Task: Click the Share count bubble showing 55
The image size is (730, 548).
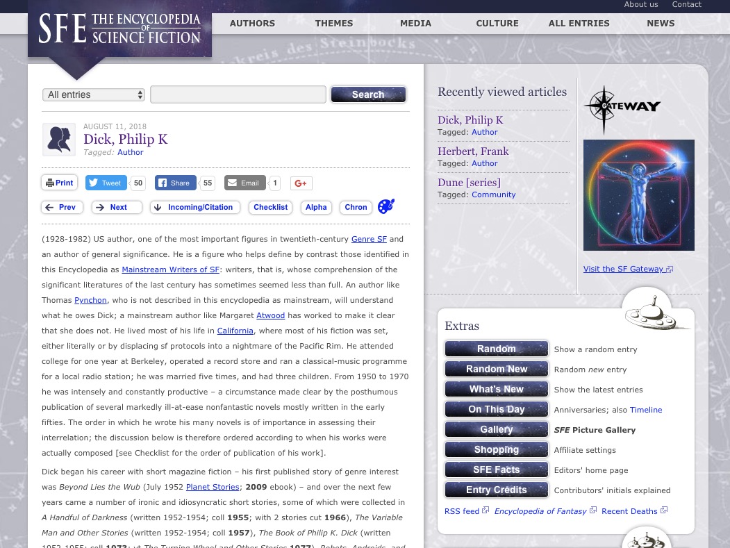Action: tap(208, 183)
